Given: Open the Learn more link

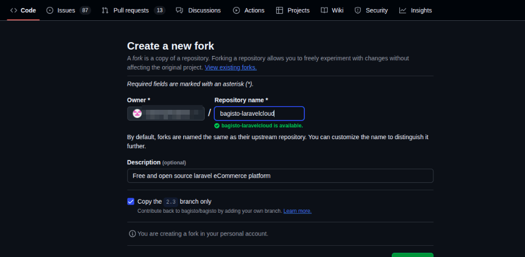Looking at the screenshot, I should [x=297, y=211].
